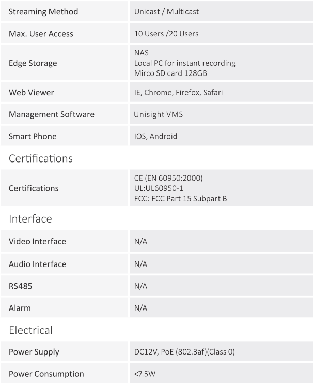Click IE, Chrome, Firefox, Safari value
This screenshot has width=313, height=383.
(x=178, y=92)
